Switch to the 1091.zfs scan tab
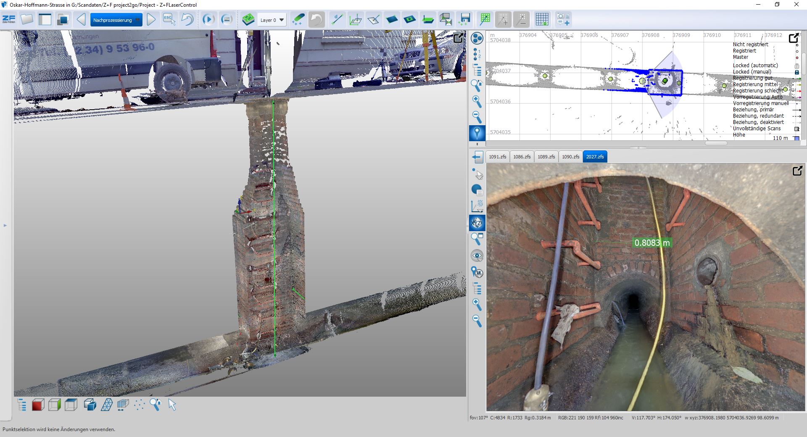 [x=497, y=157]
